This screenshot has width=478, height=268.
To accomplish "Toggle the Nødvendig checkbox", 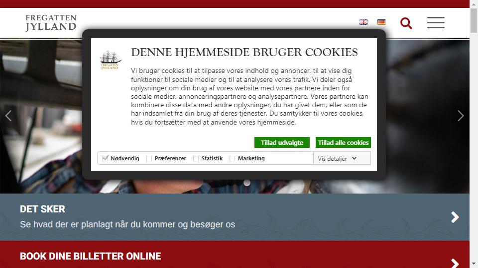I will click(x=105, y=158).
